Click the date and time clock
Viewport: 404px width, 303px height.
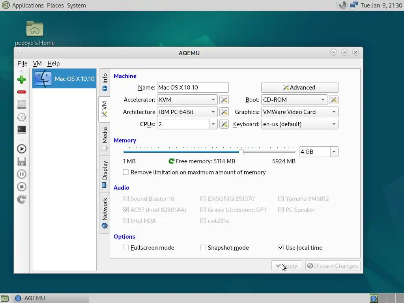(382, 5)
